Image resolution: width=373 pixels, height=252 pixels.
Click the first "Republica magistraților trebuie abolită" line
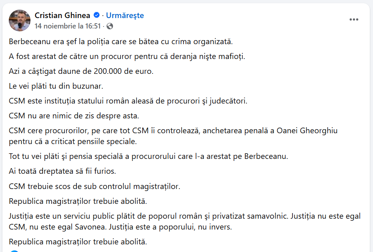78,201
